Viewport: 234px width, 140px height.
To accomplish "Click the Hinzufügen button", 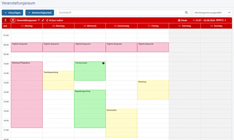I will [x=13, y=13].
